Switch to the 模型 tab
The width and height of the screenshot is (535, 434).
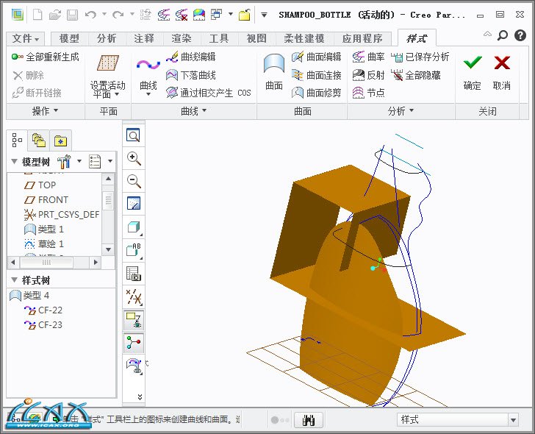(69, 38)
